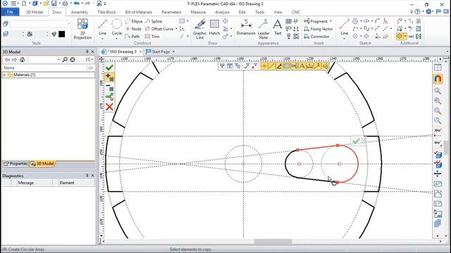Click horizontal scrollbar thumb below drawing
Screen dimensions: 451x253
tap(273, 242)
